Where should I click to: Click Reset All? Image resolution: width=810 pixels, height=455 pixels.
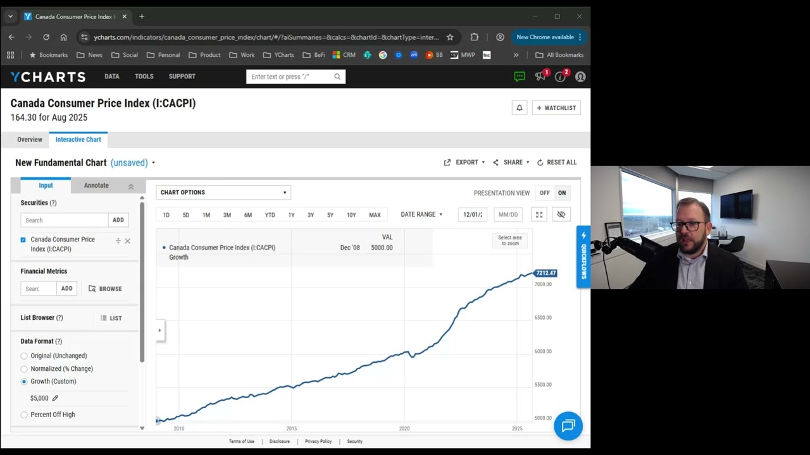[x=557, y=162]
